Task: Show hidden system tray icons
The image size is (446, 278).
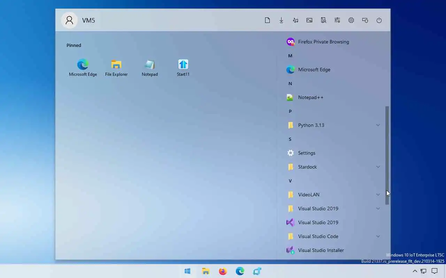Action: (x=415, y=271)
